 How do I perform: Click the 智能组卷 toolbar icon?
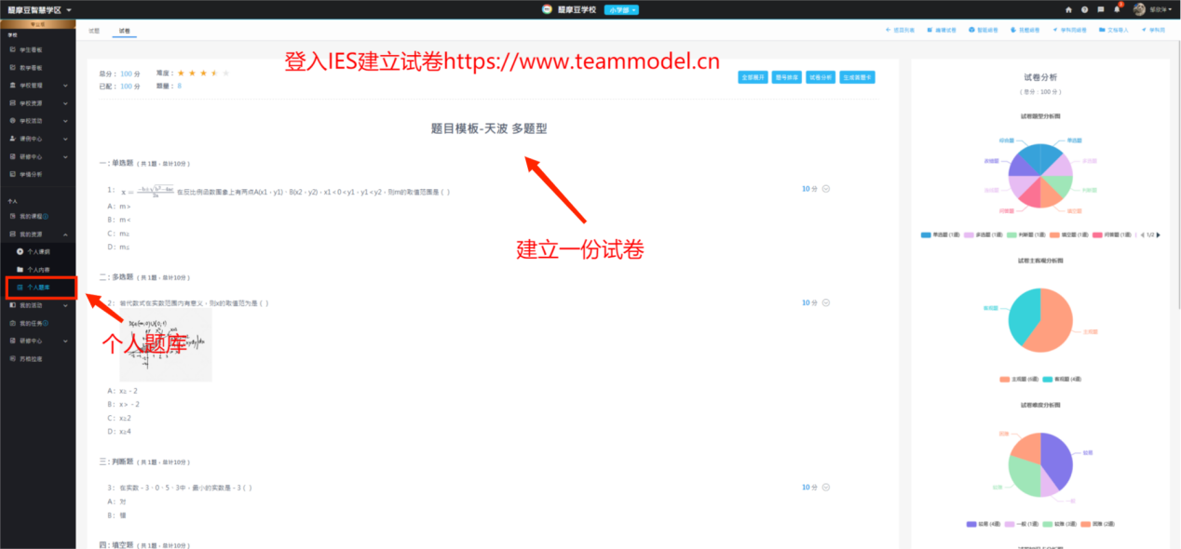click(971, 30)
